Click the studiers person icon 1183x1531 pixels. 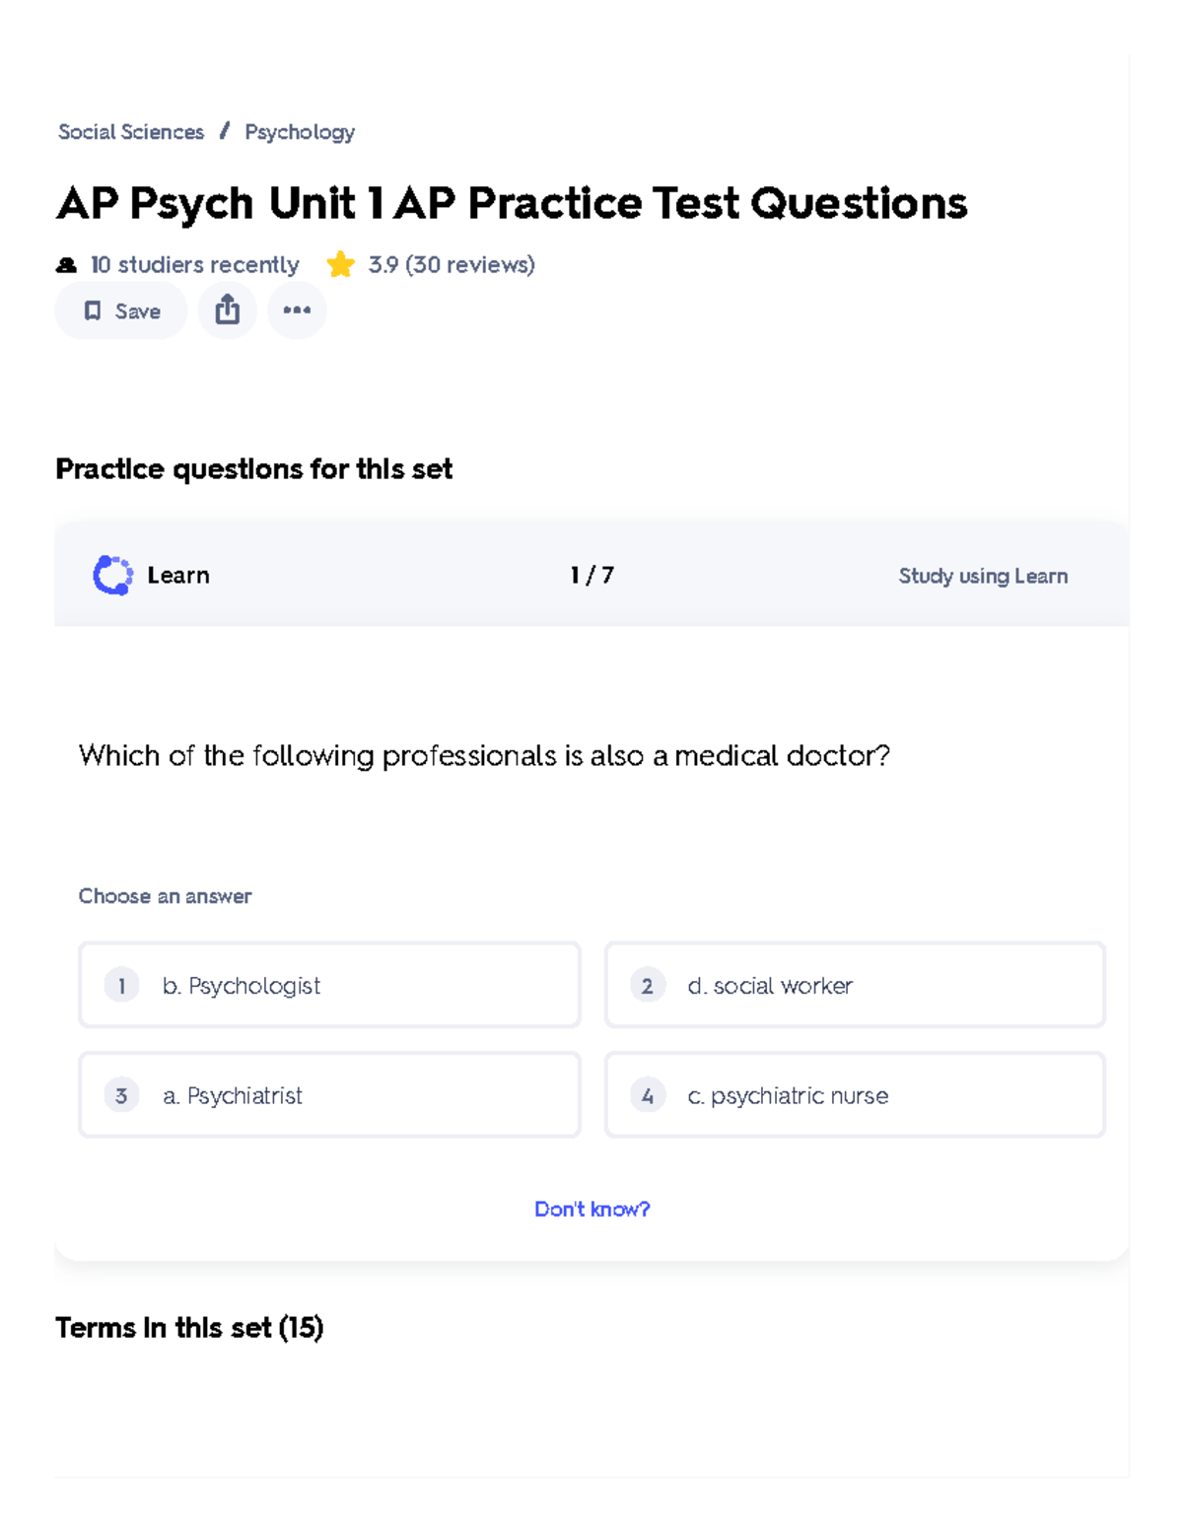[65, 263]
